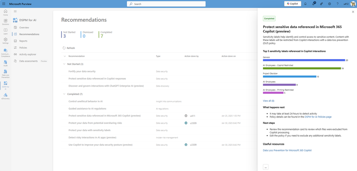This screenshot has height=171, width=357.
Task: Open Activity explorer in the side menu
Action: tap(28, 54)
